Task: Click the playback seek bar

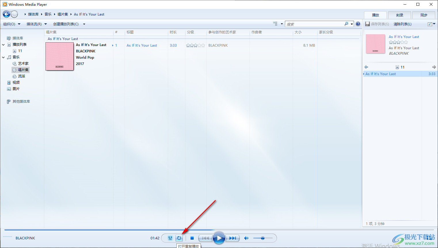Action: pyautogui.click(x=219, y=230)
